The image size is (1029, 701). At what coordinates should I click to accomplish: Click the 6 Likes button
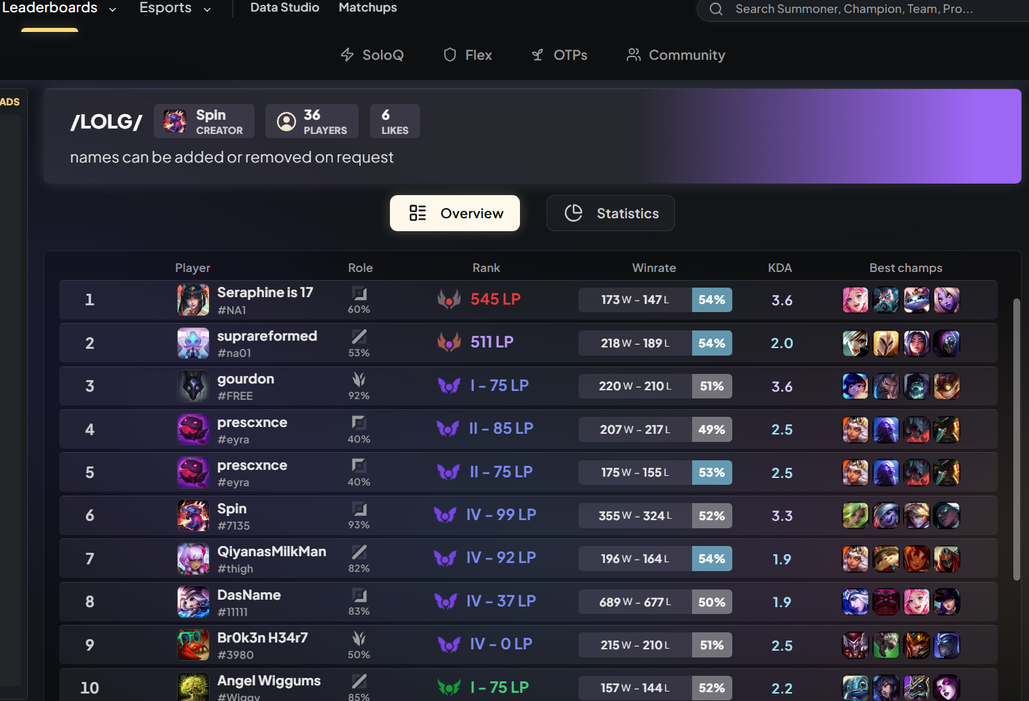click(395, 121)
